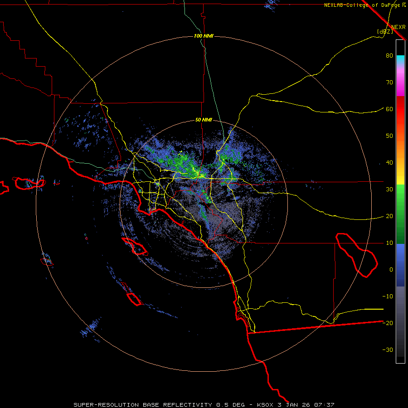Click the -30 value on the dBZ scale
The image size is (408, 408).
click(388, 350)
